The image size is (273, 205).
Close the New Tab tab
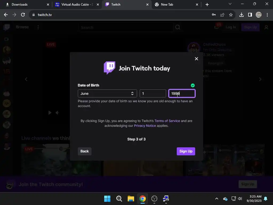(197, 5)
